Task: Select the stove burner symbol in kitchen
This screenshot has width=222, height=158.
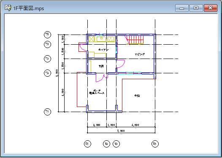Action: coord(111,39)
